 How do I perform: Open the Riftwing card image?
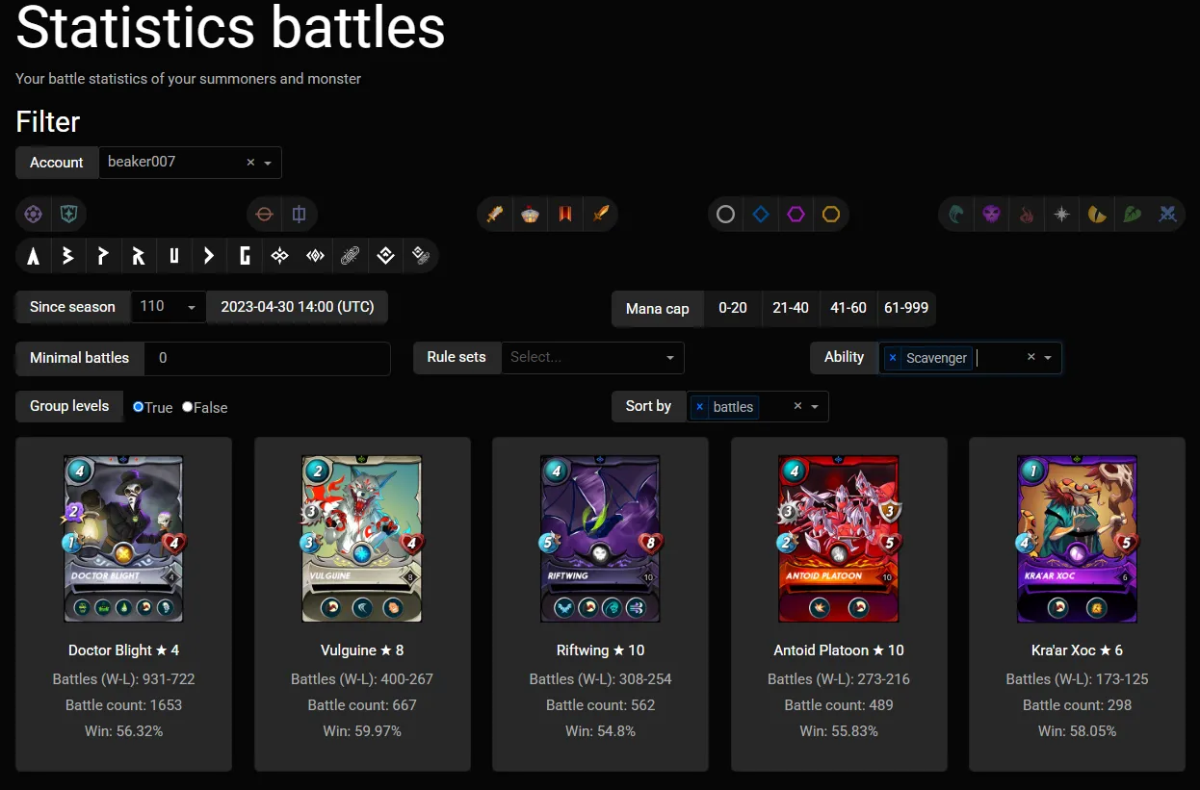click(x=600, y=539)
